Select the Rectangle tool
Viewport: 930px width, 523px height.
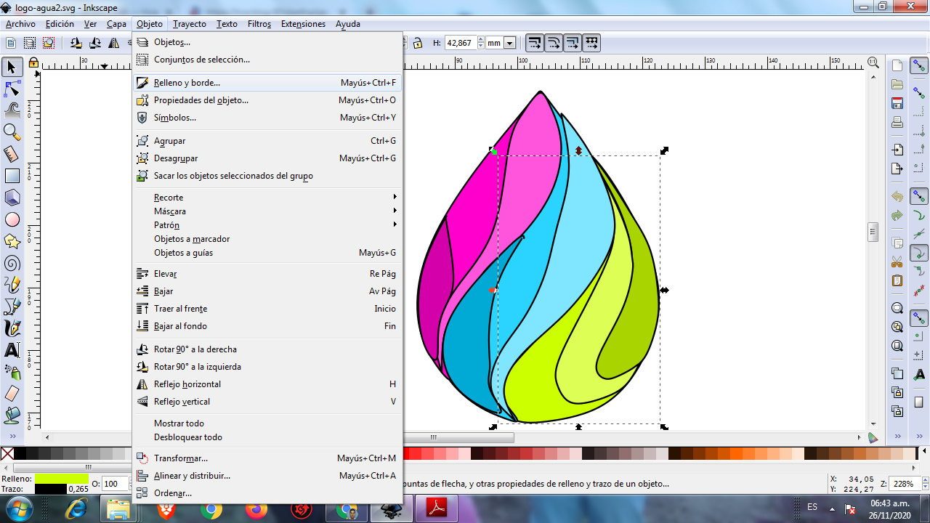[12, 175]
